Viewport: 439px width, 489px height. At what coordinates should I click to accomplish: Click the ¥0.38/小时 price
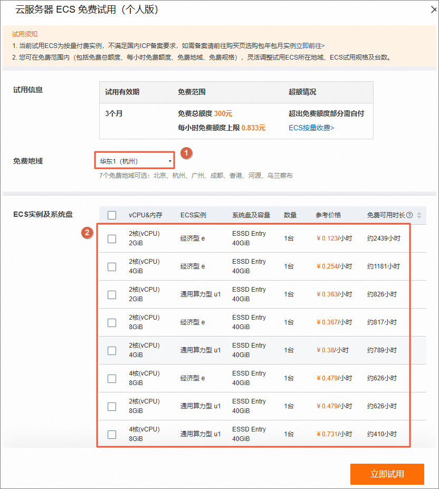coord(332,350)
